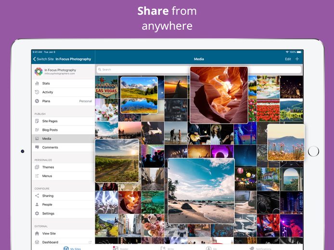Open the Plans row showing Personal
This screenshot has height=250, width=334.
(63, 101)
